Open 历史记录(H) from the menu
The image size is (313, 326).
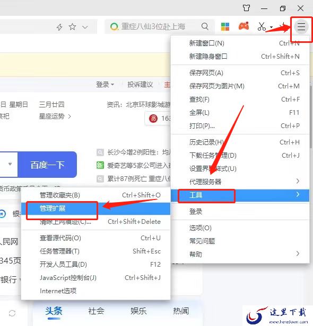[x=240, y=142]
